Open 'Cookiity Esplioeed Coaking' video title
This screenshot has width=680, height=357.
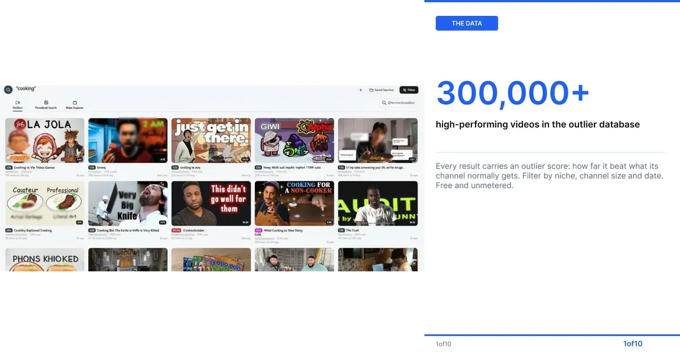[x=33, y=231]
